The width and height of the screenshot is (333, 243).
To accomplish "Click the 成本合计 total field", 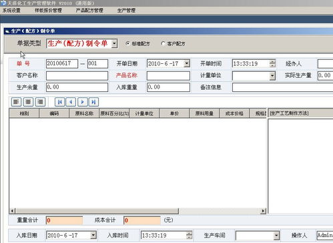I will pyautogui.click(x=142, y=220).
